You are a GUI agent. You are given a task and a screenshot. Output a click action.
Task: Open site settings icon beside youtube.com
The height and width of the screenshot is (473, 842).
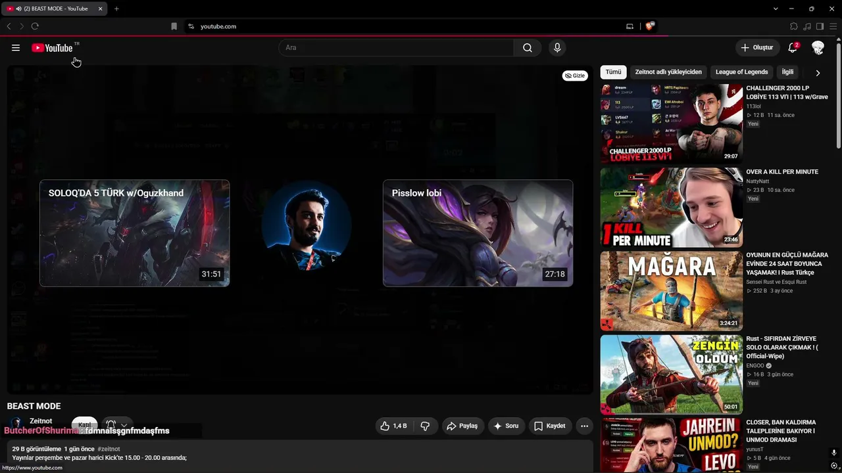click(x=191, y=26)
